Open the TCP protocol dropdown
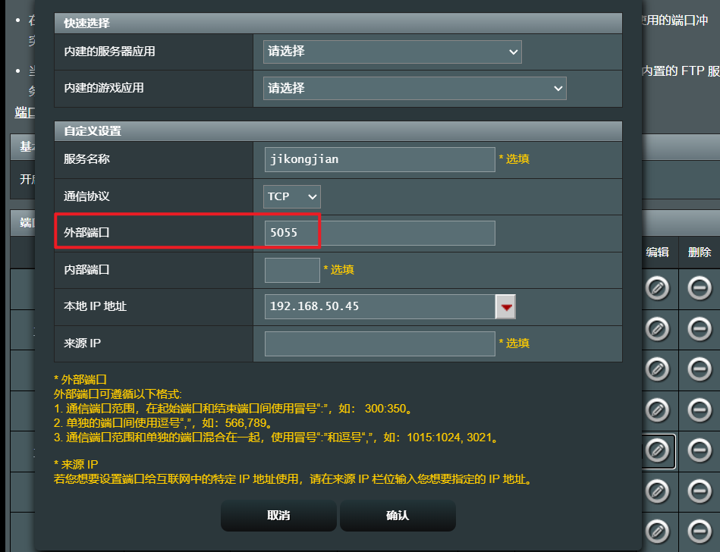 291,196
